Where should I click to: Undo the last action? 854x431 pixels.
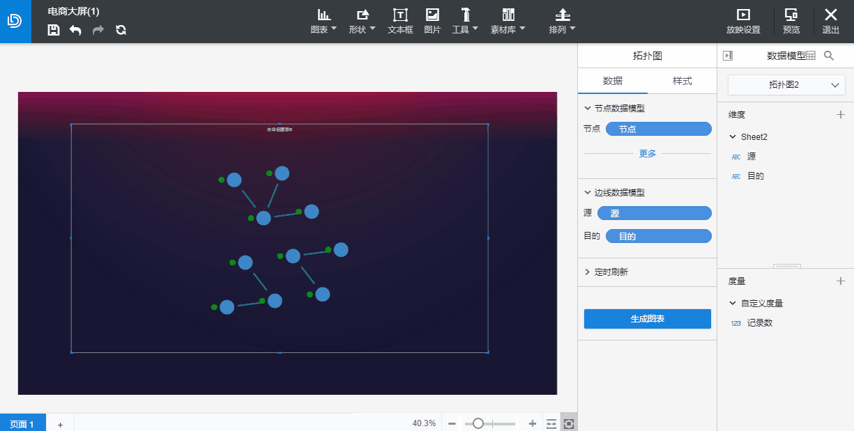(x=75, y=30)
